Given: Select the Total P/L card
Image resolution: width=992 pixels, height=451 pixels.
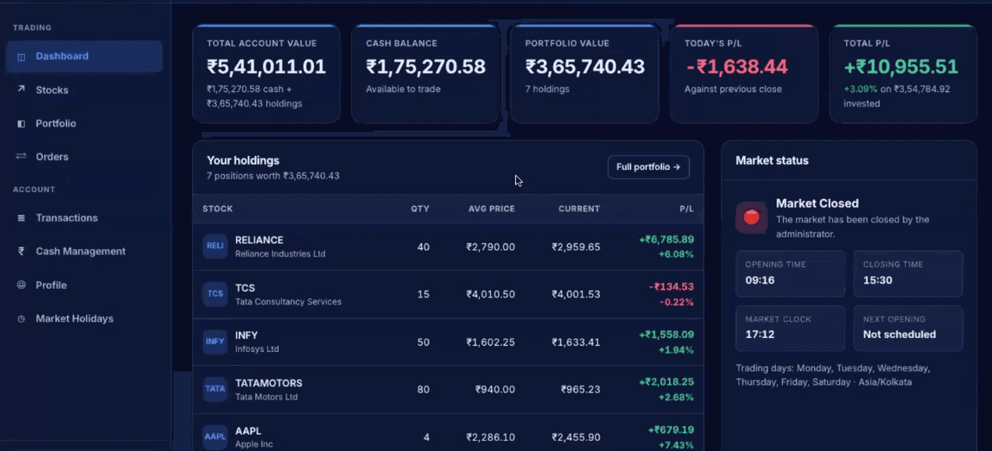Looking at the screenshot, I should 903,74.
